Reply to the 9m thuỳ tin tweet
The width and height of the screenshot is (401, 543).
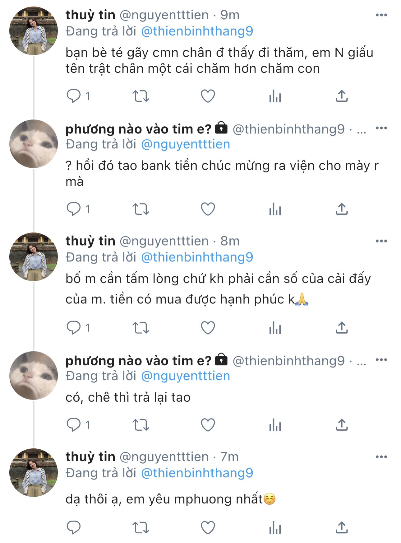[74, 96]
